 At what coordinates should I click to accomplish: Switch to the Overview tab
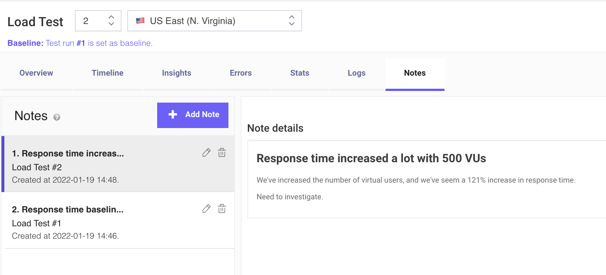click(x=36, y=73)
